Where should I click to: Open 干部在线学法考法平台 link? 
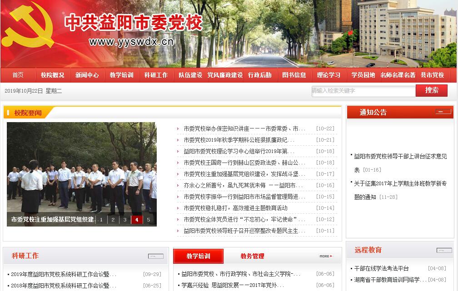[382, 268]
